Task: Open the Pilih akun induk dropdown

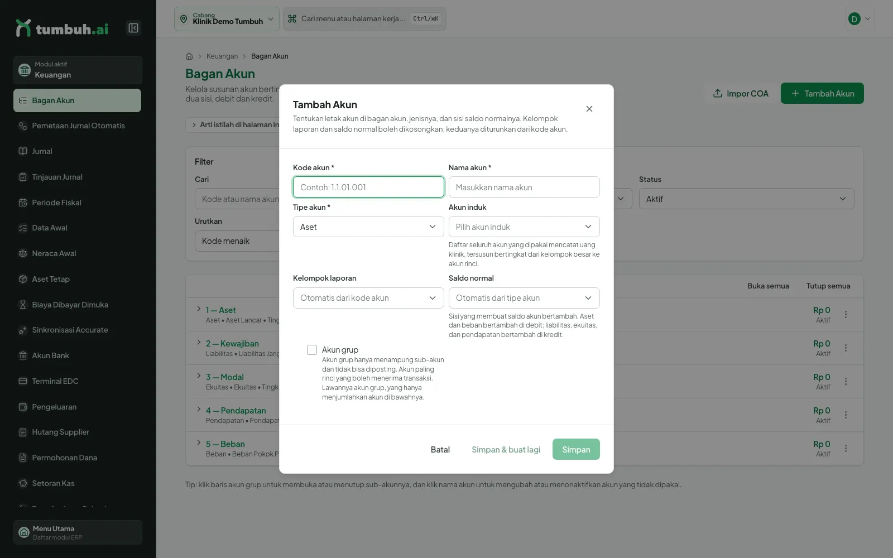Action: click(x=524, y=227)
